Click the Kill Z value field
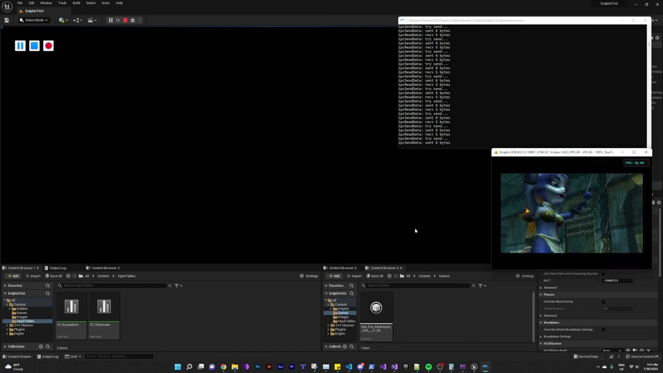Image resolution: width=663 pixels, height=373 pixels. click(x=617, y=281)
